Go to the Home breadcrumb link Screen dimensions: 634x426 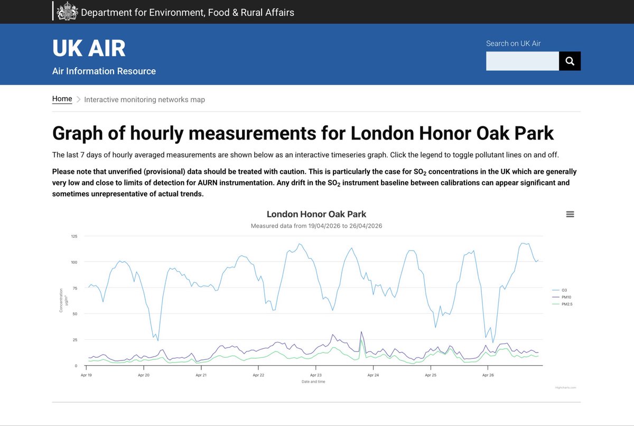(x=62, y=99)
